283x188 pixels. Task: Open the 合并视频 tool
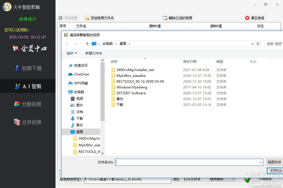[28, 122]
